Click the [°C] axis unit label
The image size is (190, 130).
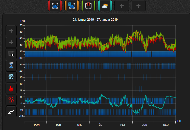coord(23,21)
